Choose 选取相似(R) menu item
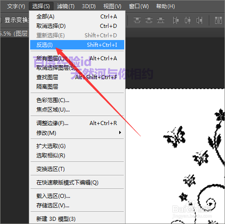 coord(77,156)
